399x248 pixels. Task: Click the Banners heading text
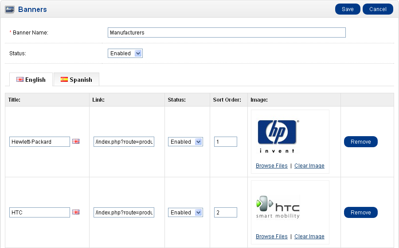click(32, 9)
